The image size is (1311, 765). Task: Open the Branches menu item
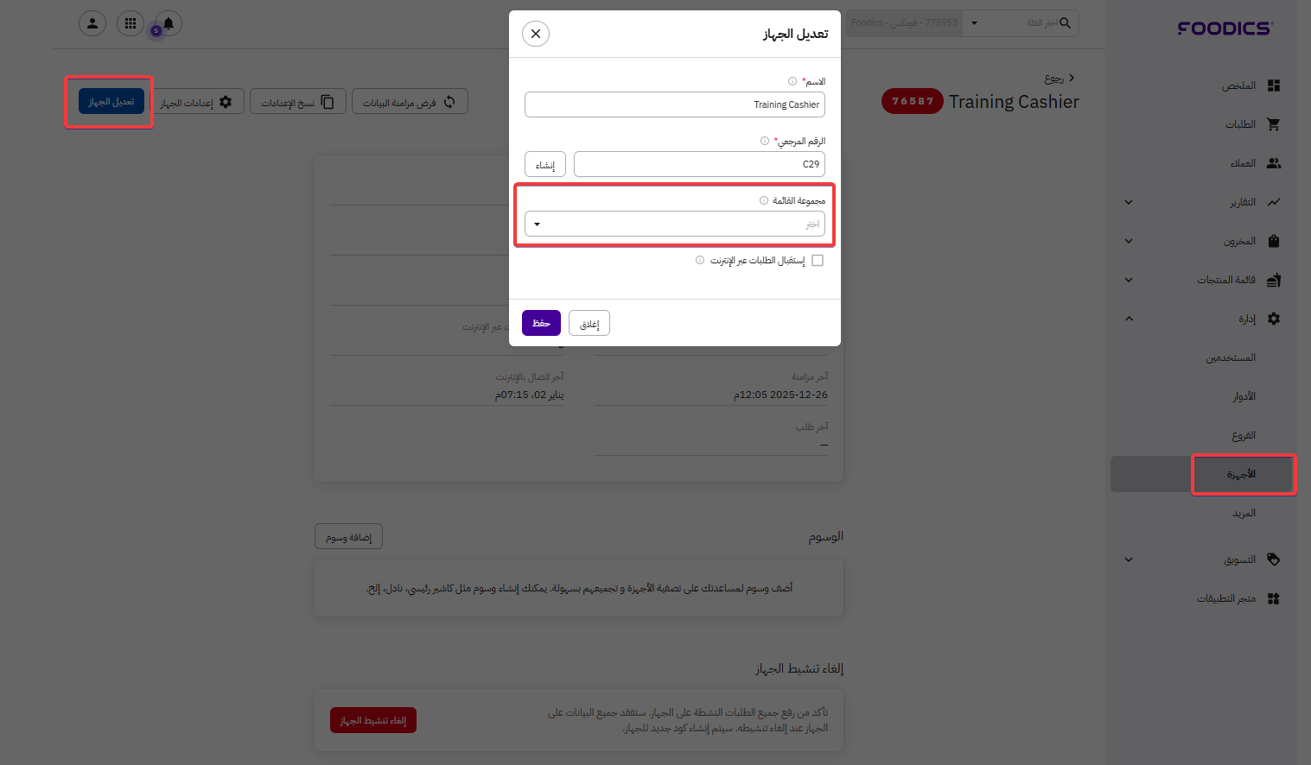pyautogui.click(x=1244, y=435)
